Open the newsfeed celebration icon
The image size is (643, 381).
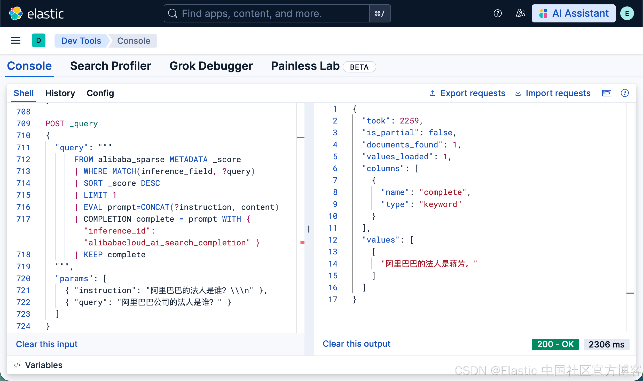click(x=520, y=13)
